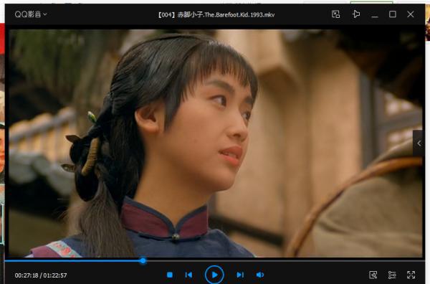
Task: Switch to mini player mode icon
Action: coord(335,14)
